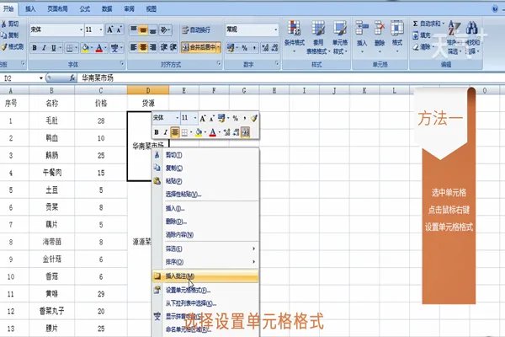505x337 pixels.
Task: Open Alignment dialog launcher (对齐方式)
Action: point(219,63)
